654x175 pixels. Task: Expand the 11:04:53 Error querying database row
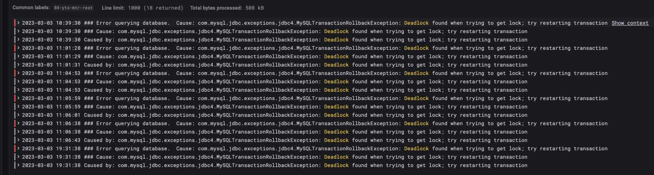[x=18, y=73]
